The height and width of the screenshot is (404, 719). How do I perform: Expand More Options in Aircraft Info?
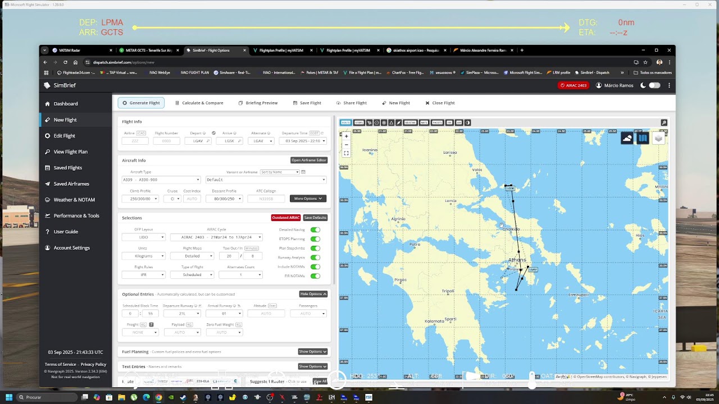tap(308, 199)
